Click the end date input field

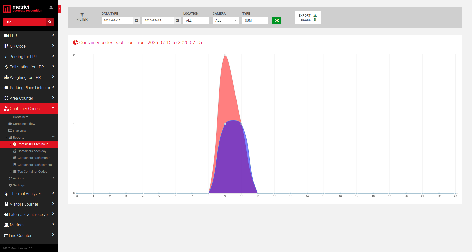click(158, 20)
